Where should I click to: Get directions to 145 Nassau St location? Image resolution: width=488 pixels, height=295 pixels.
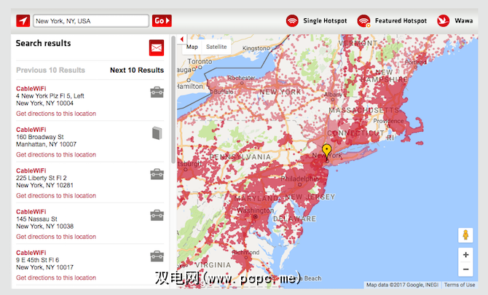point(56,237)
